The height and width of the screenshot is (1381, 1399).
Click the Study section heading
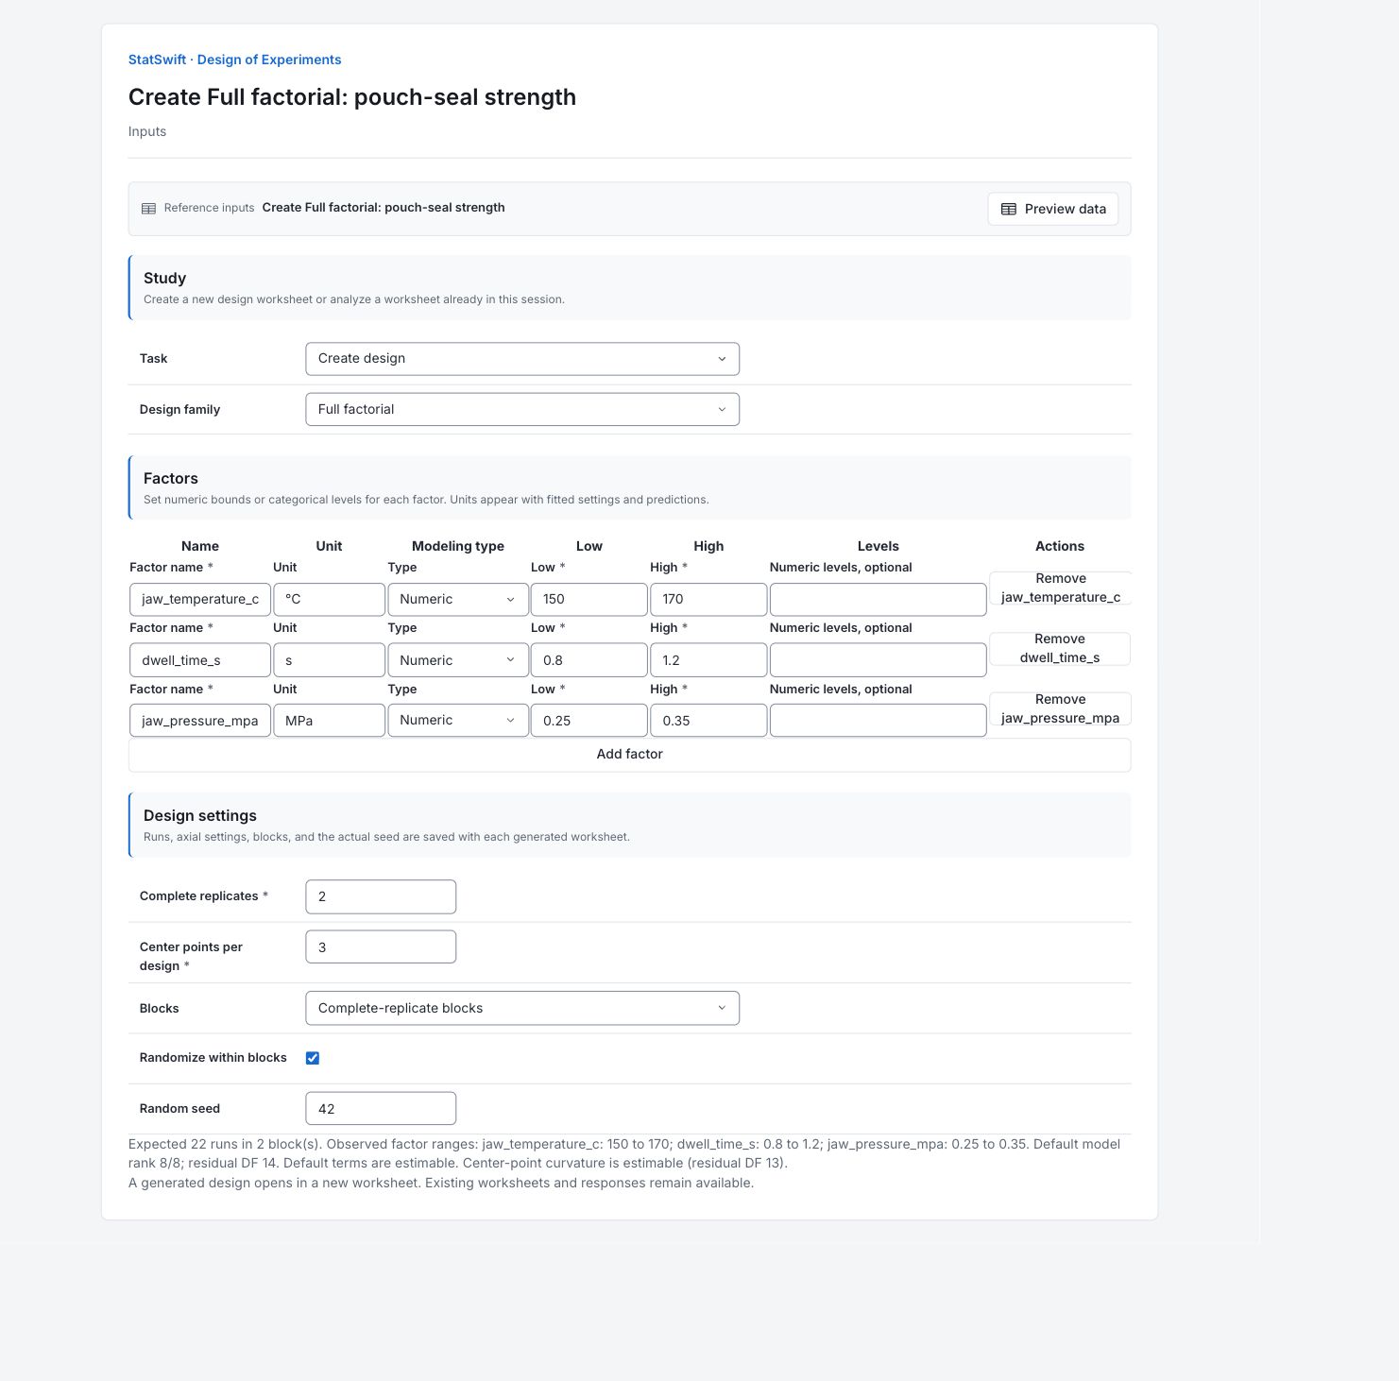click(x=164, y=278)
